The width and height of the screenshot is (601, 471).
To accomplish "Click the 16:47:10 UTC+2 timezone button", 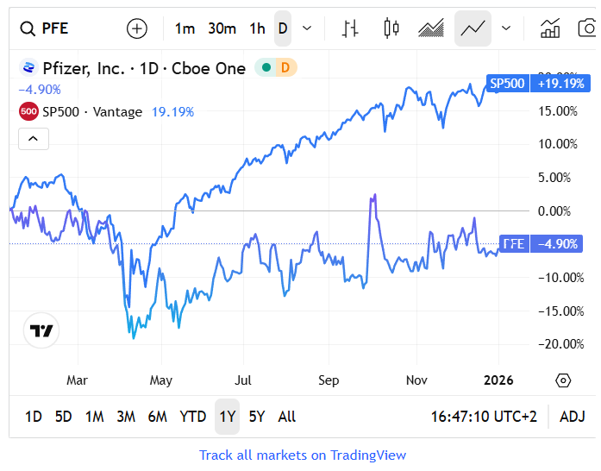I will [484, 417].
